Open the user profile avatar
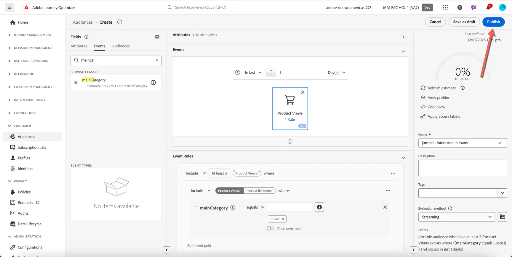The image size is (512, 257). click(502, 7)
